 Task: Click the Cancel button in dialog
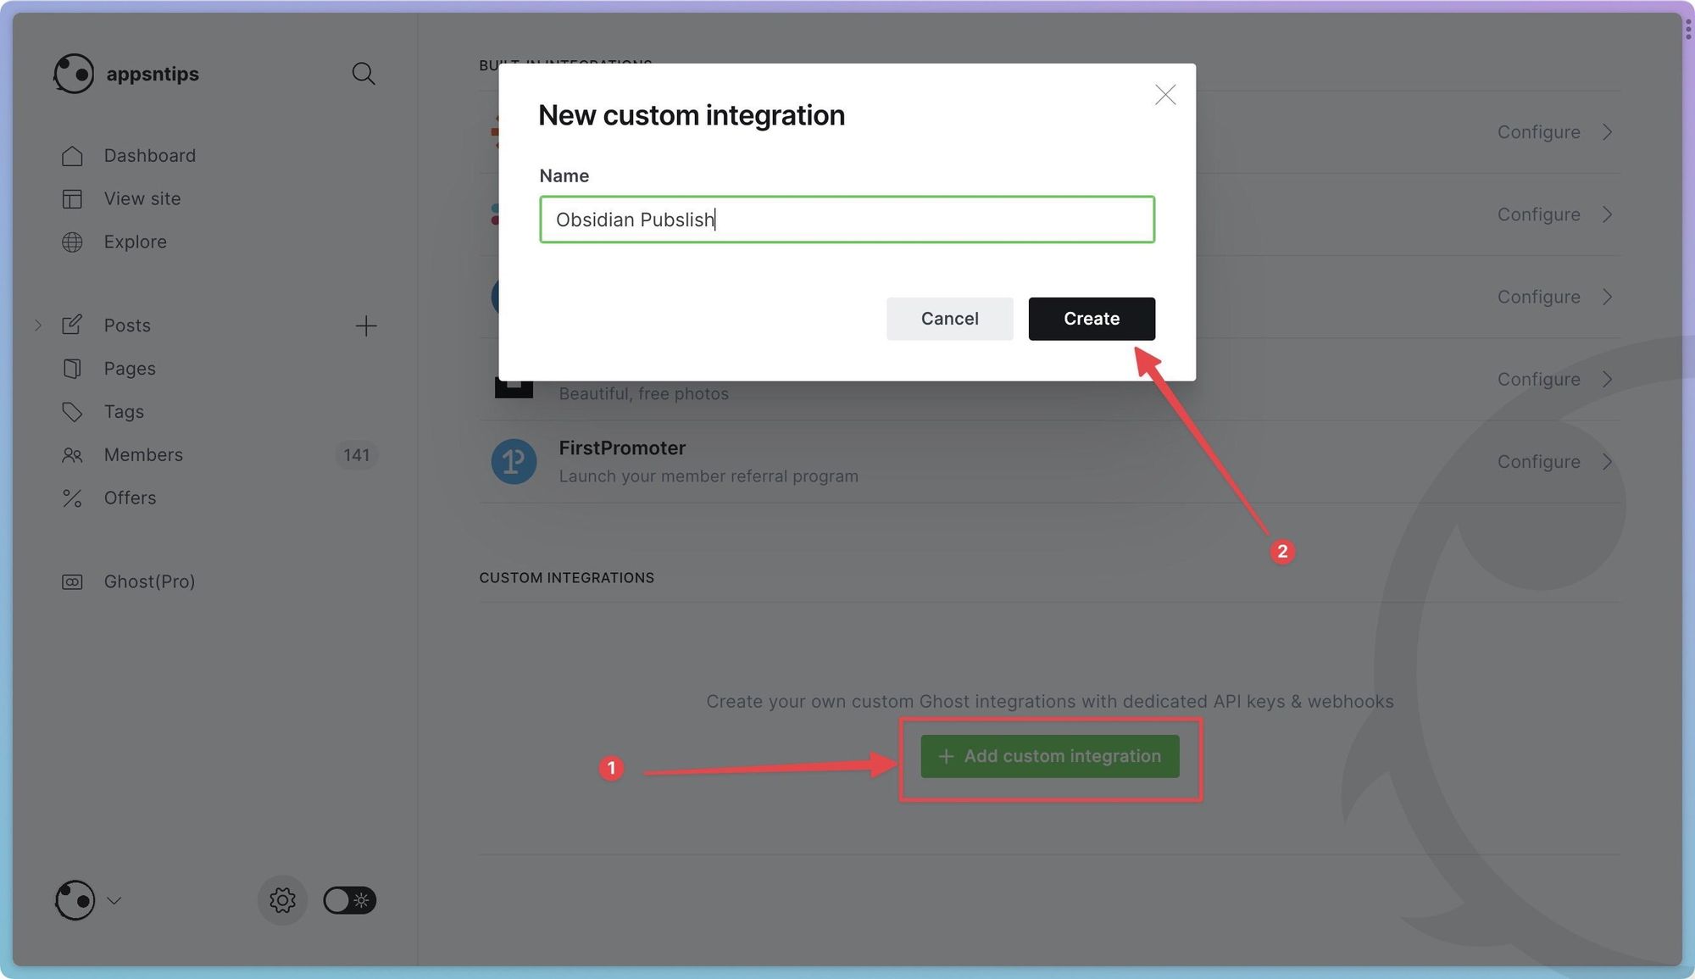949,318
